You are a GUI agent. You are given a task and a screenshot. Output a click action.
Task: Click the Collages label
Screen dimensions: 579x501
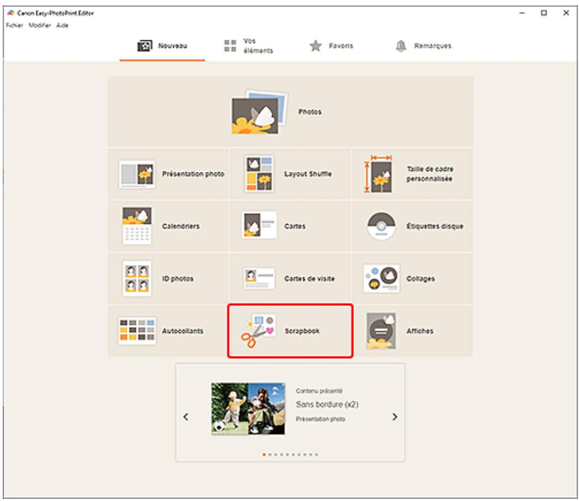coord(421,279)
